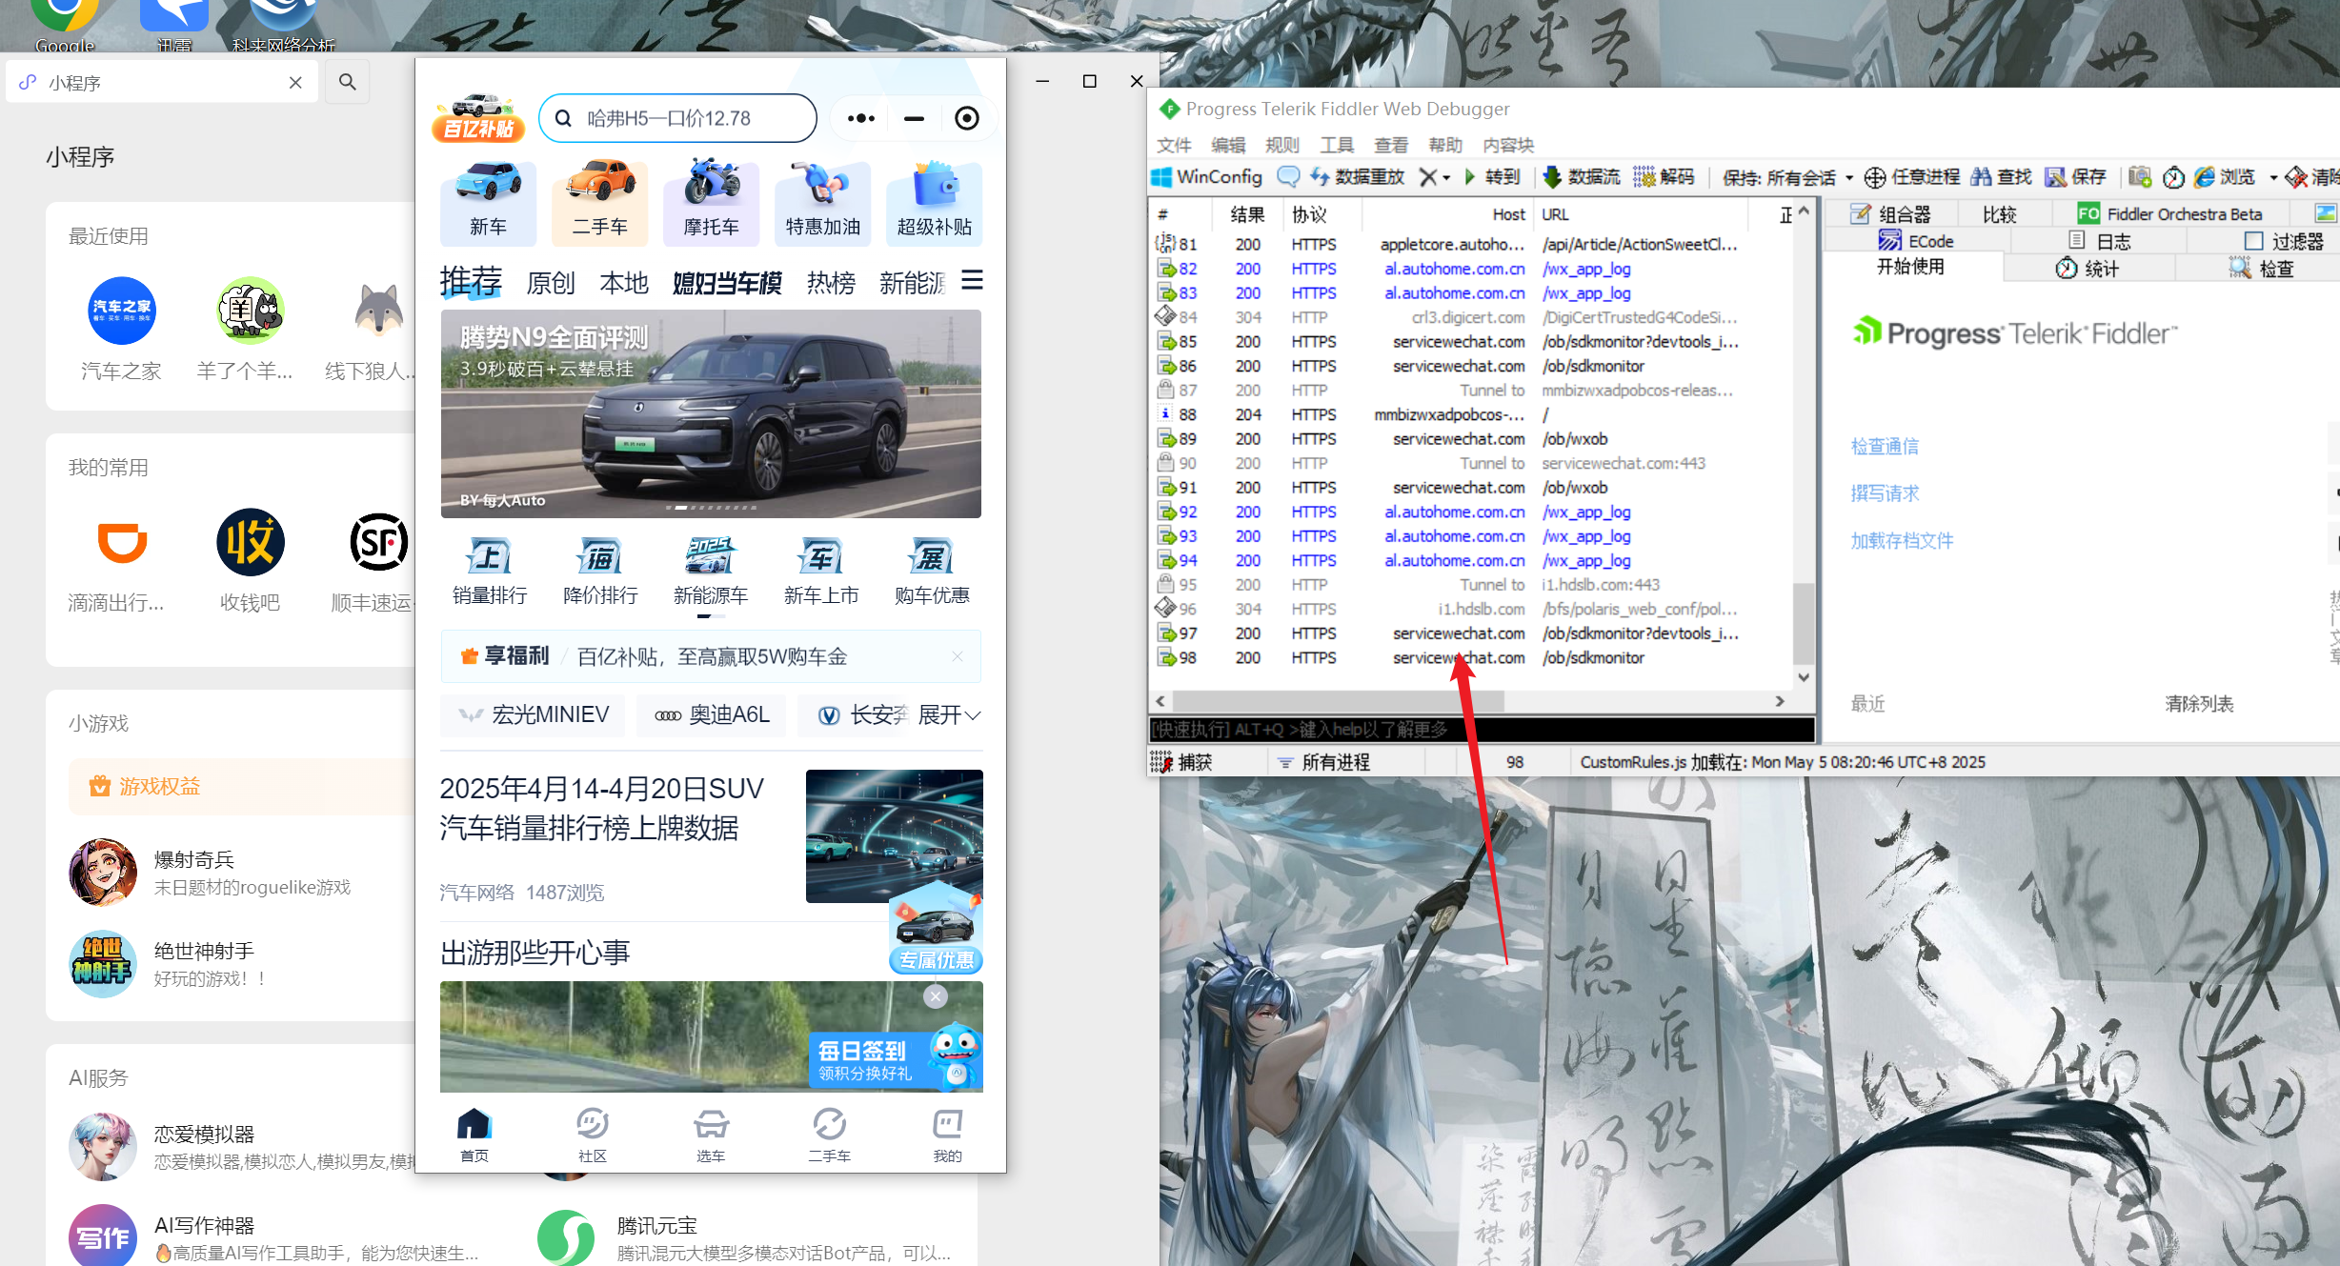Check the Filters (过滤器) tab checkbox
2340x1266 pixels.
pos(2253,241)
